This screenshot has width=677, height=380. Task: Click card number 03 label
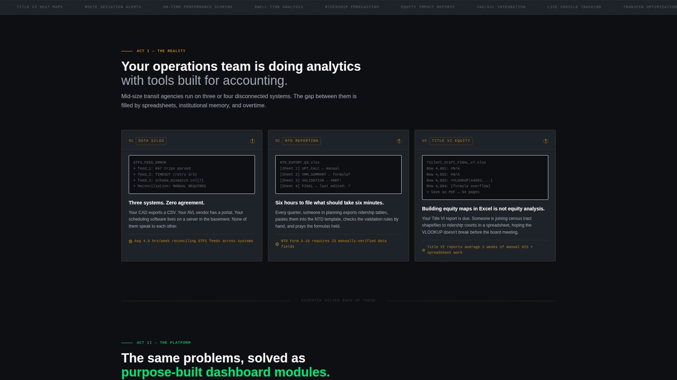[424, 141]
